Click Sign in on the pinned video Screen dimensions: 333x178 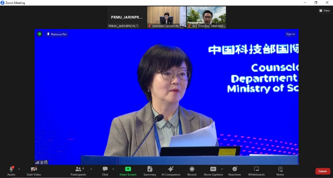[290, 34]
